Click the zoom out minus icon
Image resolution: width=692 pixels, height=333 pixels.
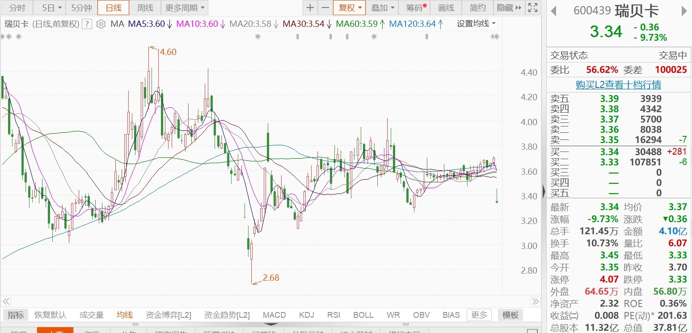[325, 8]
